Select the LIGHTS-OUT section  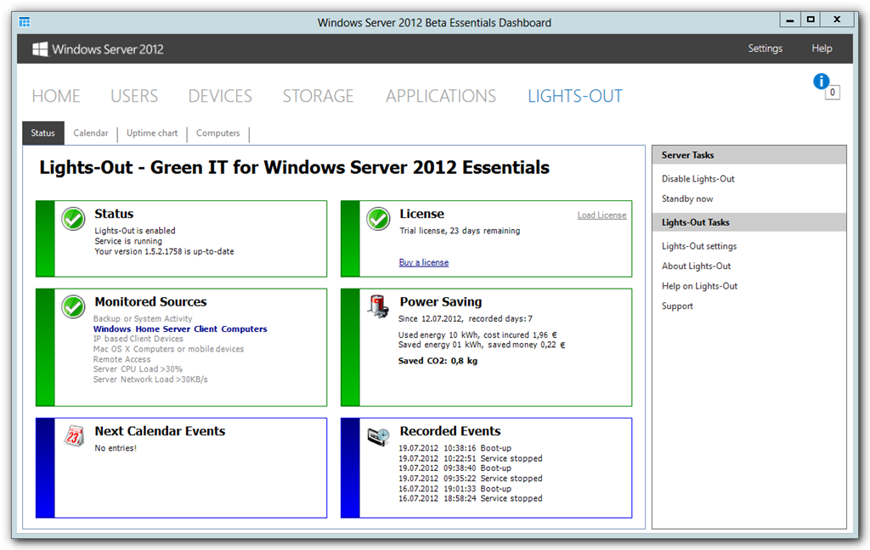tap(575, 96)
